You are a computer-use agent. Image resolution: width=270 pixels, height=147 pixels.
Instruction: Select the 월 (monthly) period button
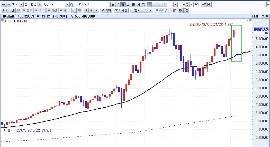click(x=123, y=4)
